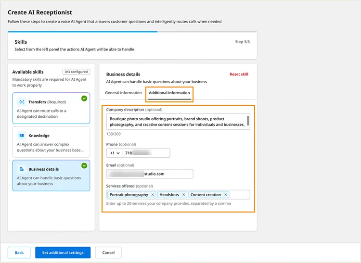
Task: Click the Content creation tag label
Action: tap(206, 195)
